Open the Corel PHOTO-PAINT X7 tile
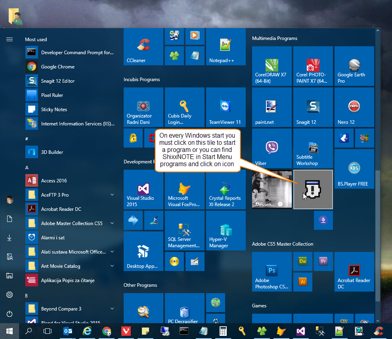392x339 pixels. (313, 66)
